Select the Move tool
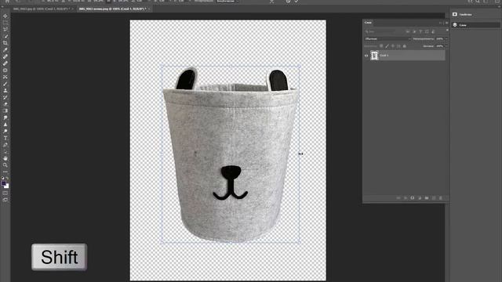 5,16
